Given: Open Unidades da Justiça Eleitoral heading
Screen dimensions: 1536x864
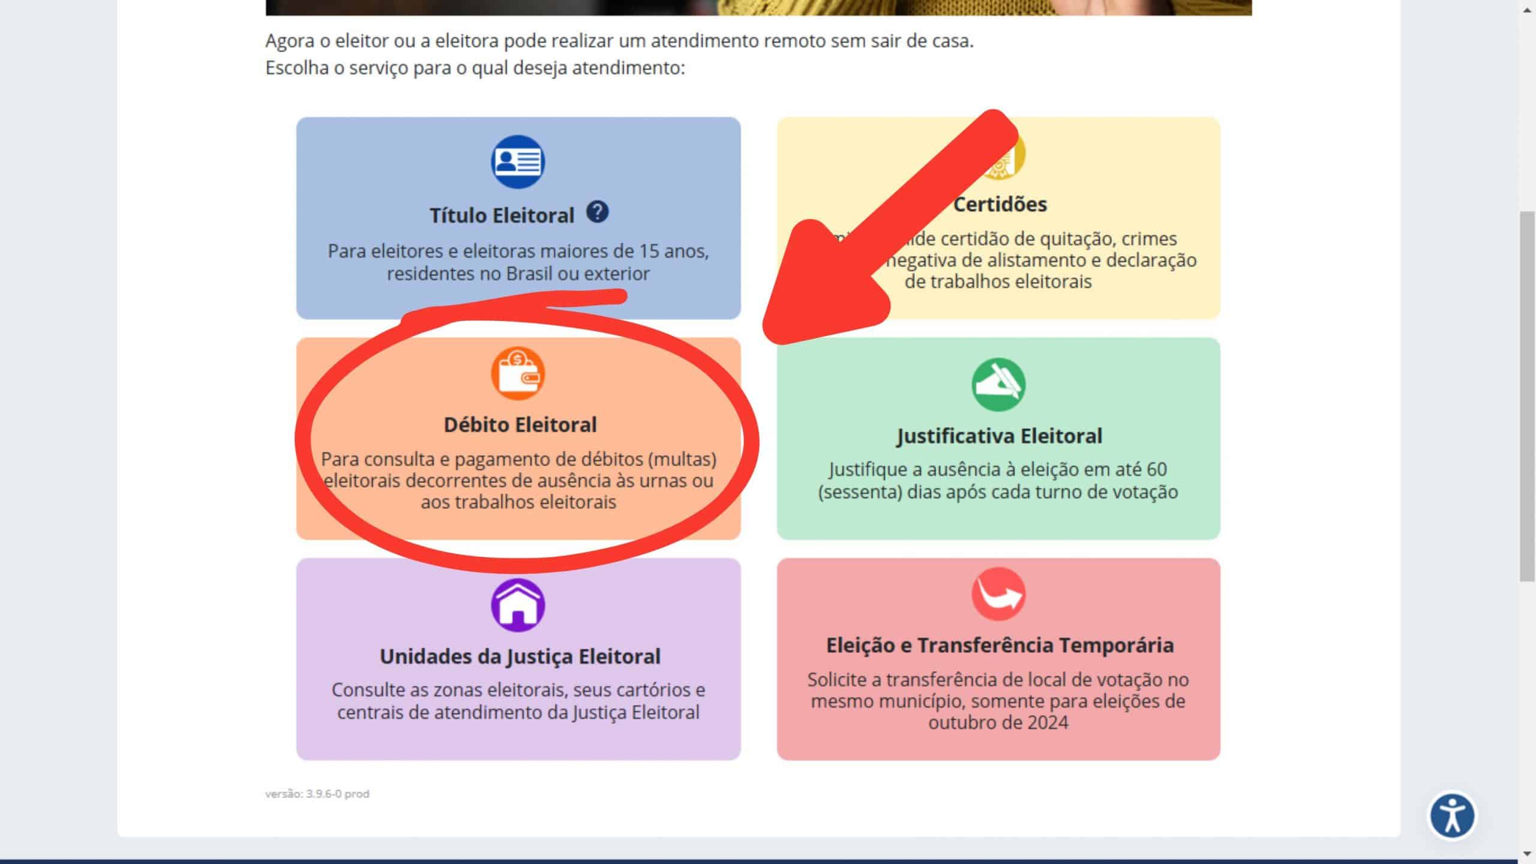Looking at the screenshot, I should point(520,656).
